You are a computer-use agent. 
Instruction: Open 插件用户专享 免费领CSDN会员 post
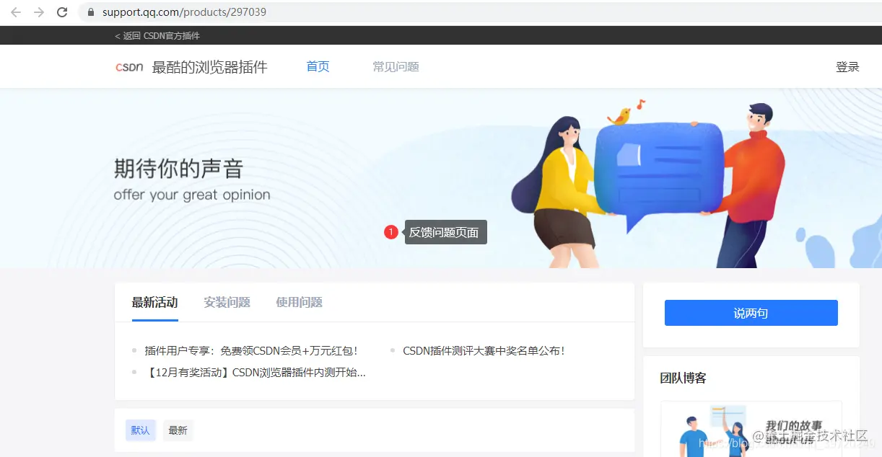pyautogui.click(x=251, y=351)
